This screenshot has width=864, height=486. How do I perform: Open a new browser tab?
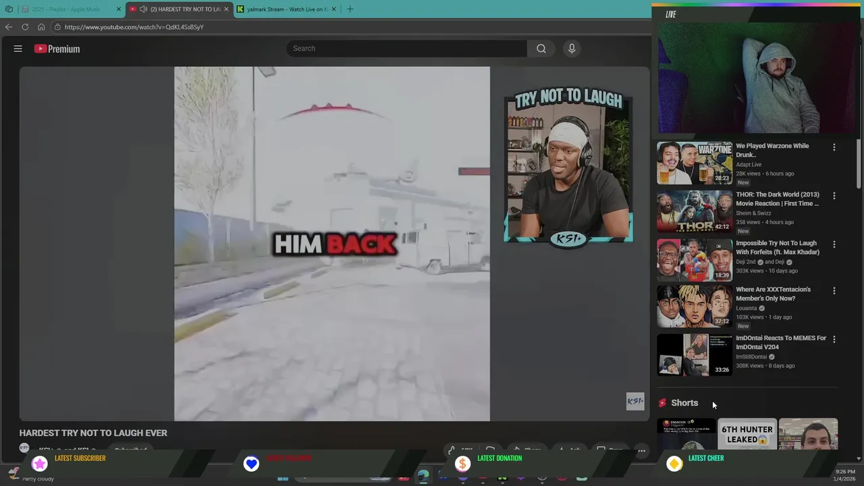point(350,9)
